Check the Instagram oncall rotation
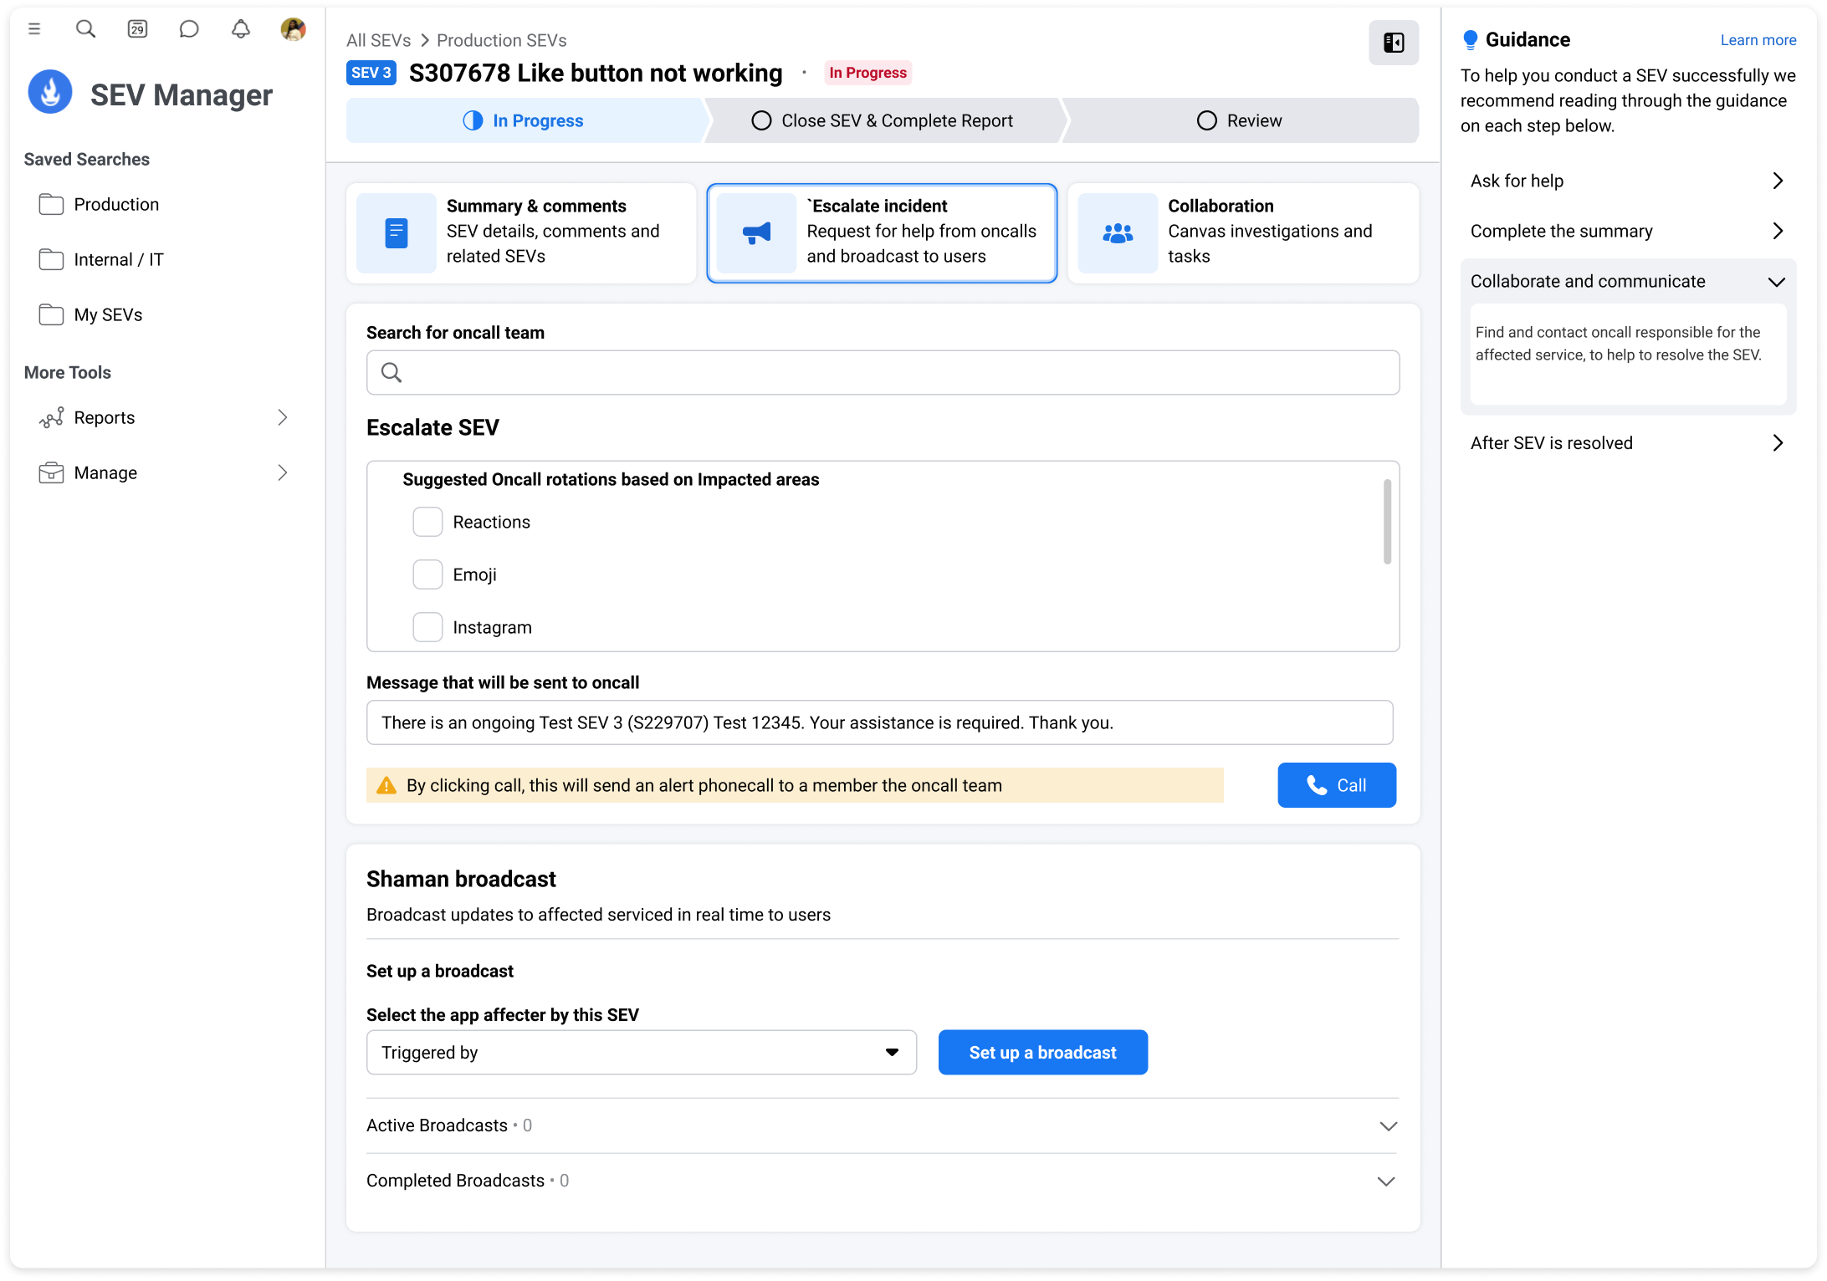This screenshot has width=1827, height=1281. [x=427, y=627]
